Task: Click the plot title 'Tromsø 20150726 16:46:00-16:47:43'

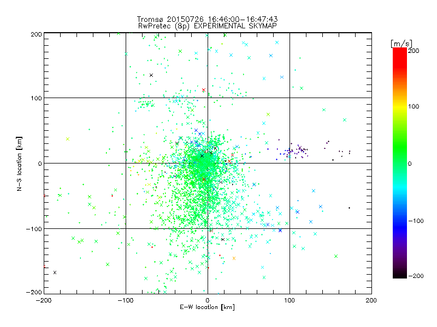Action: click(x=208, y=19)
